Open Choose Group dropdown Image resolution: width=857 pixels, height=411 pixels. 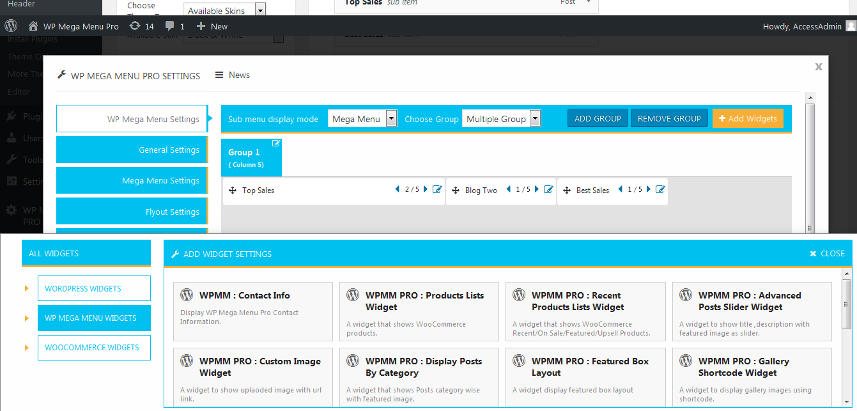(502, 118)
